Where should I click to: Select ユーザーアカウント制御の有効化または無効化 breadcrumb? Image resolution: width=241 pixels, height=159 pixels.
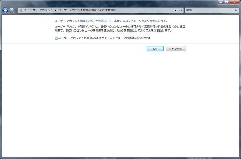tap(87, 10)
